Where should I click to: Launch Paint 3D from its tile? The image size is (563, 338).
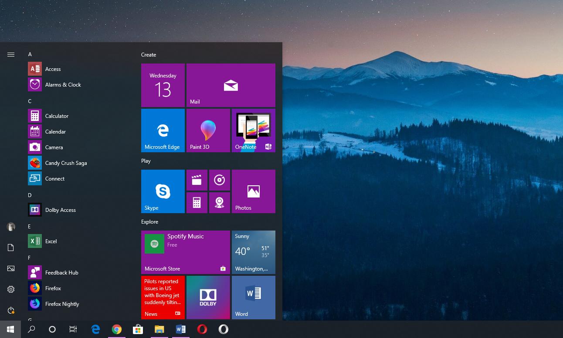pyautogui.click(x=208, y=130)
